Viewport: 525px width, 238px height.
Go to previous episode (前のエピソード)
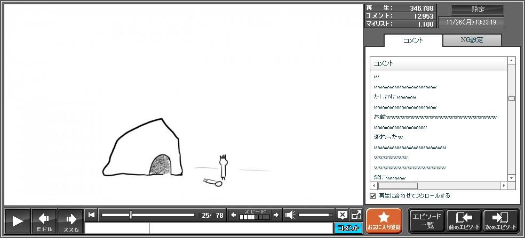click(x=463, y=221)
